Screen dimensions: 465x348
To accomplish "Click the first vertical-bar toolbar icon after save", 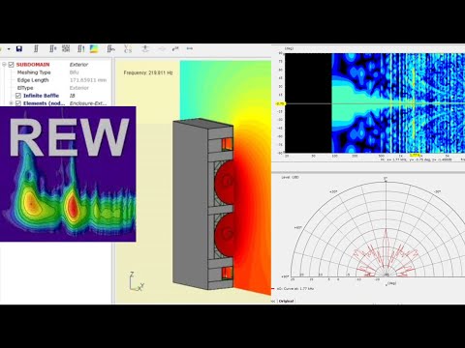I will coord(36,48).
